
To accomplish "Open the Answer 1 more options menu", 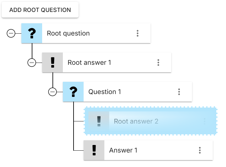I will click(200, 150).
